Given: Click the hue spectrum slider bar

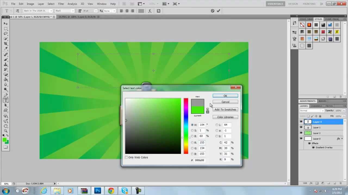Looking at the screenshot, I should 186,126.
